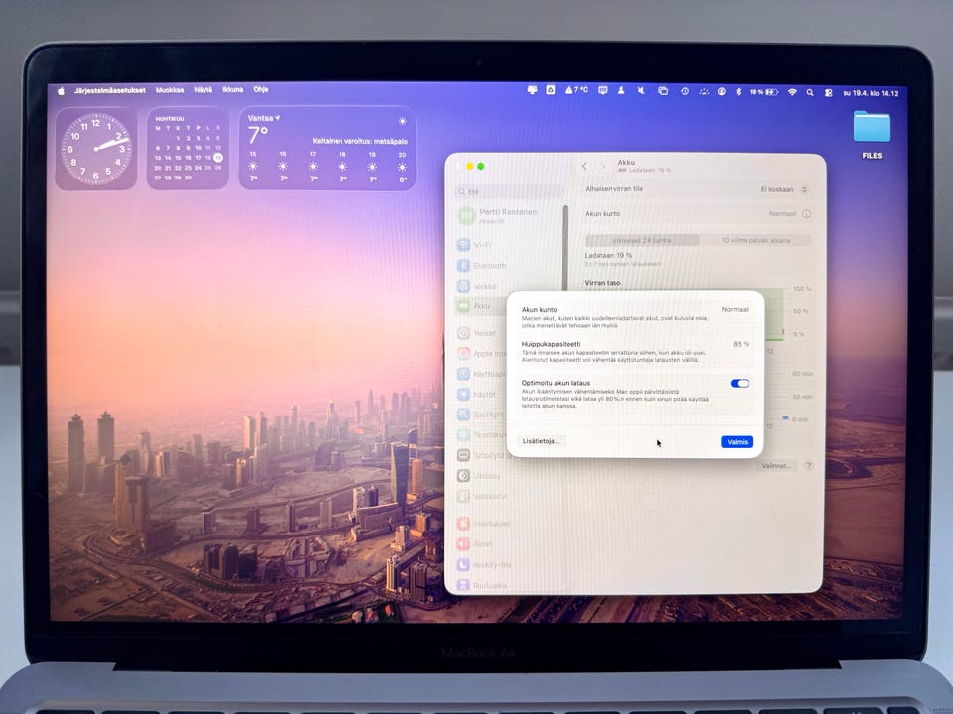Click the question mark help button

[x=808, y=466]
